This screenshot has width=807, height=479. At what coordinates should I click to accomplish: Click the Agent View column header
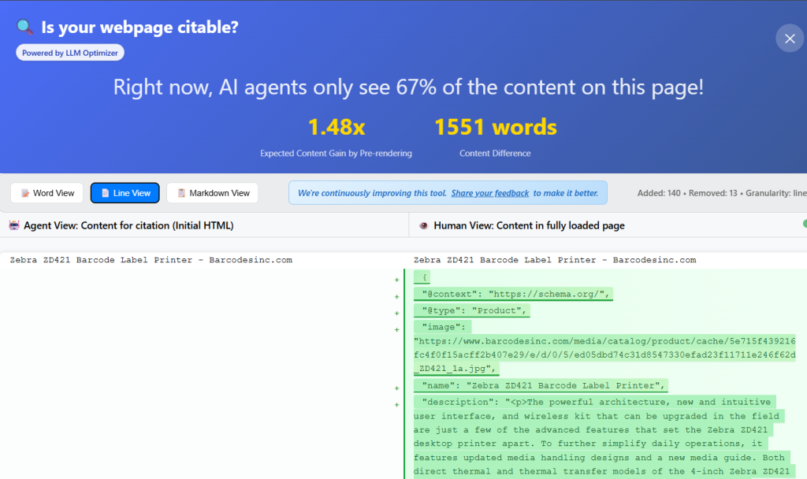pos(128,225)
